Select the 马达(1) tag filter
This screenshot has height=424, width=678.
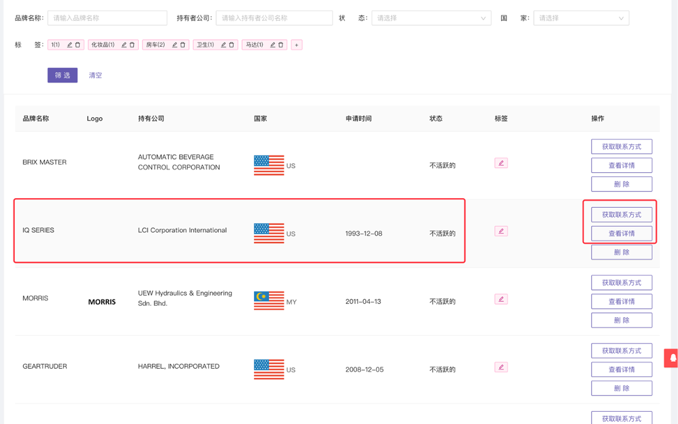tap(254, 45)
